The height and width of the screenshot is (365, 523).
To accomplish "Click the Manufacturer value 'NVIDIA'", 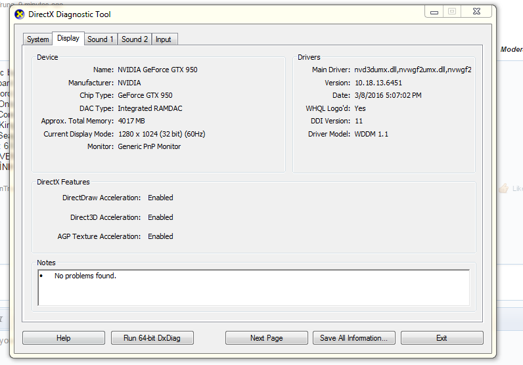I will pos(129,83).
